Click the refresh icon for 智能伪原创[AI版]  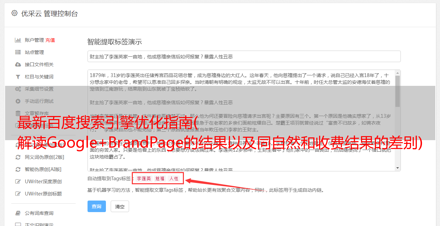click(x=18, y=169)
